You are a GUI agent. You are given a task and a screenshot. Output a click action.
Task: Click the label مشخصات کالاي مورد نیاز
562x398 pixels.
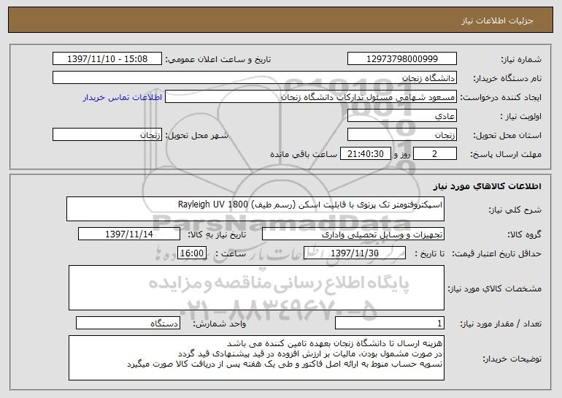click(495, 288)
